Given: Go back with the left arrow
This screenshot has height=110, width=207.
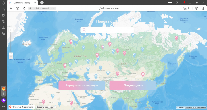Looking at the screenshot, I should pos(11,9).
